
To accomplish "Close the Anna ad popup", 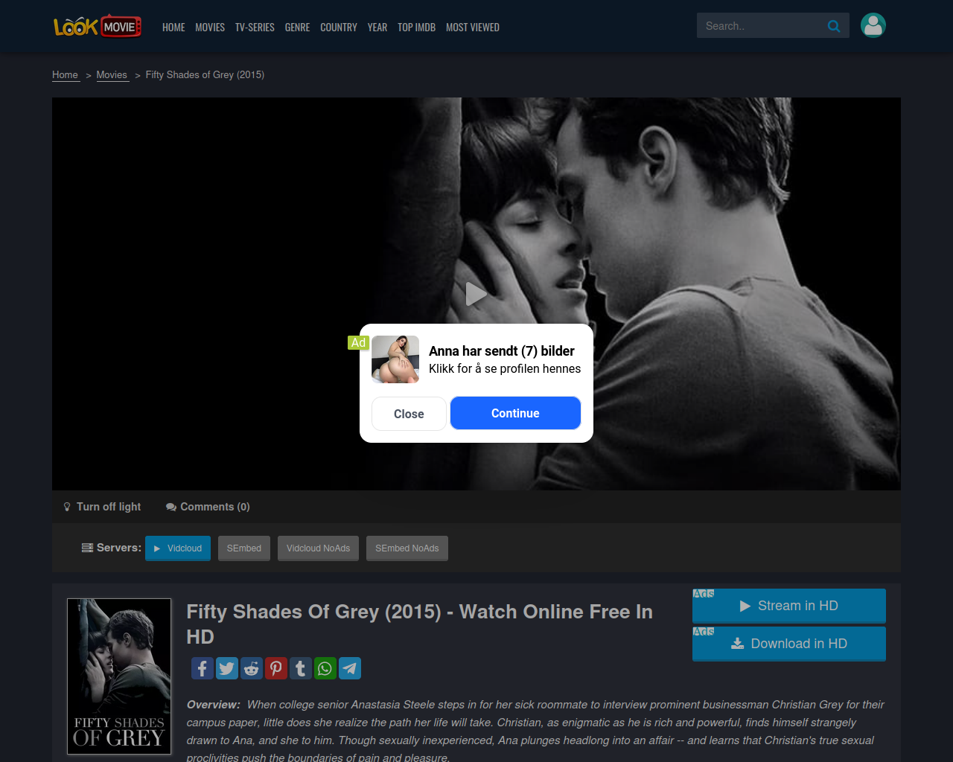I will (x=409, y=414).
